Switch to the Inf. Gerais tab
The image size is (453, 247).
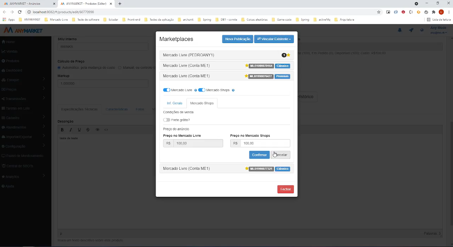174,103
